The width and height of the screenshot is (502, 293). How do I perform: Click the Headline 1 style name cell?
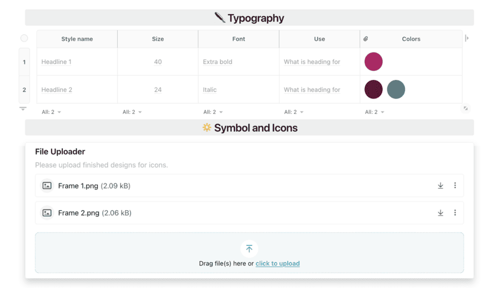tap(56, 62)
